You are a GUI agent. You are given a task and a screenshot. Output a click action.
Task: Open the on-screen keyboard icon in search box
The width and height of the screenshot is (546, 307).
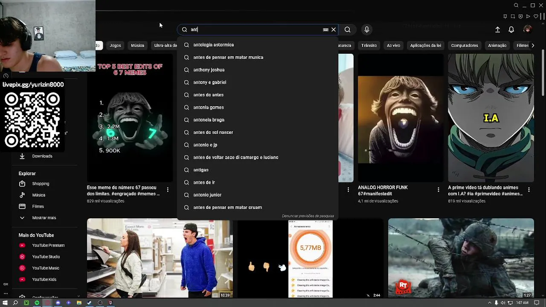(325, 29)
